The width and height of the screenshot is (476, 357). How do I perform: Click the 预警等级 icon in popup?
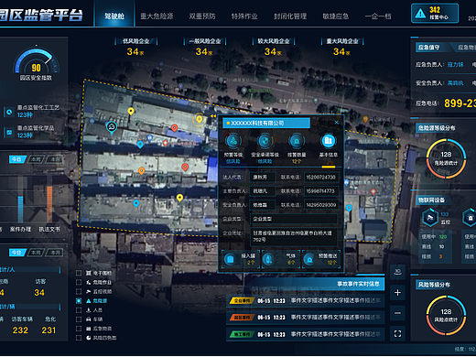233,141
